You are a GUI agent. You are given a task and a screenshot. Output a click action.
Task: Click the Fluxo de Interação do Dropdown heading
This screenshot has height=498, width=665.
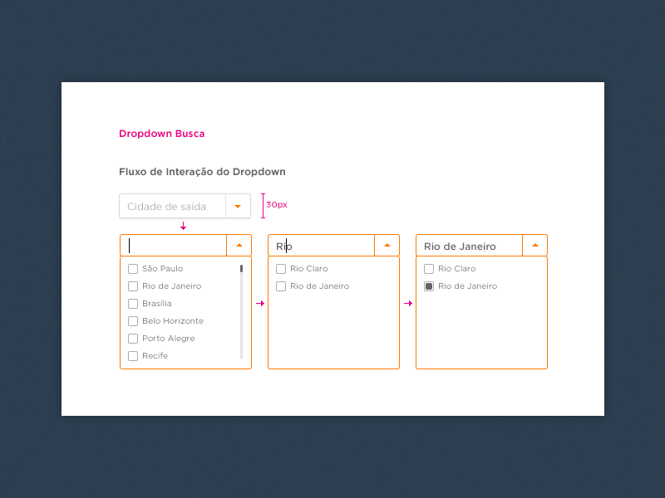[x=202, y=172]
